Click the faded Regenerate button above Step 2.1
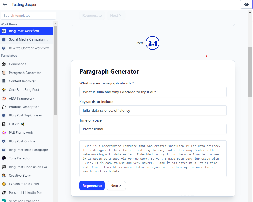 pos(92,16)
